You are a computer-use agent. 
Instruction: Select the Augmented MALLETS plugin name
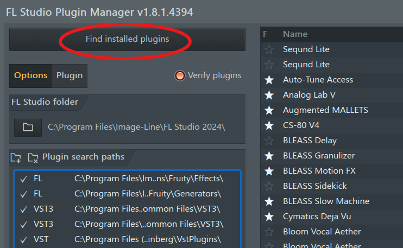point(325,110)
